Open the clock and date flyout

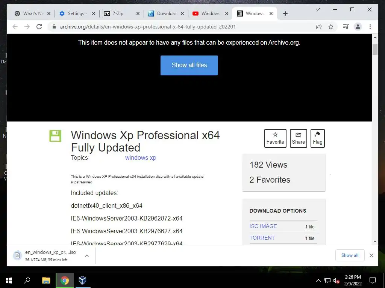coord(353,280)
